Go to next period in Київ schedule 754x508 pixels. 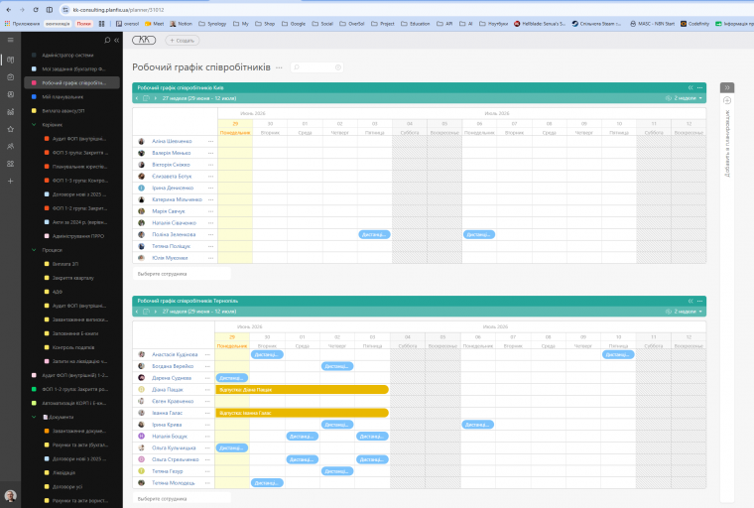156,98
